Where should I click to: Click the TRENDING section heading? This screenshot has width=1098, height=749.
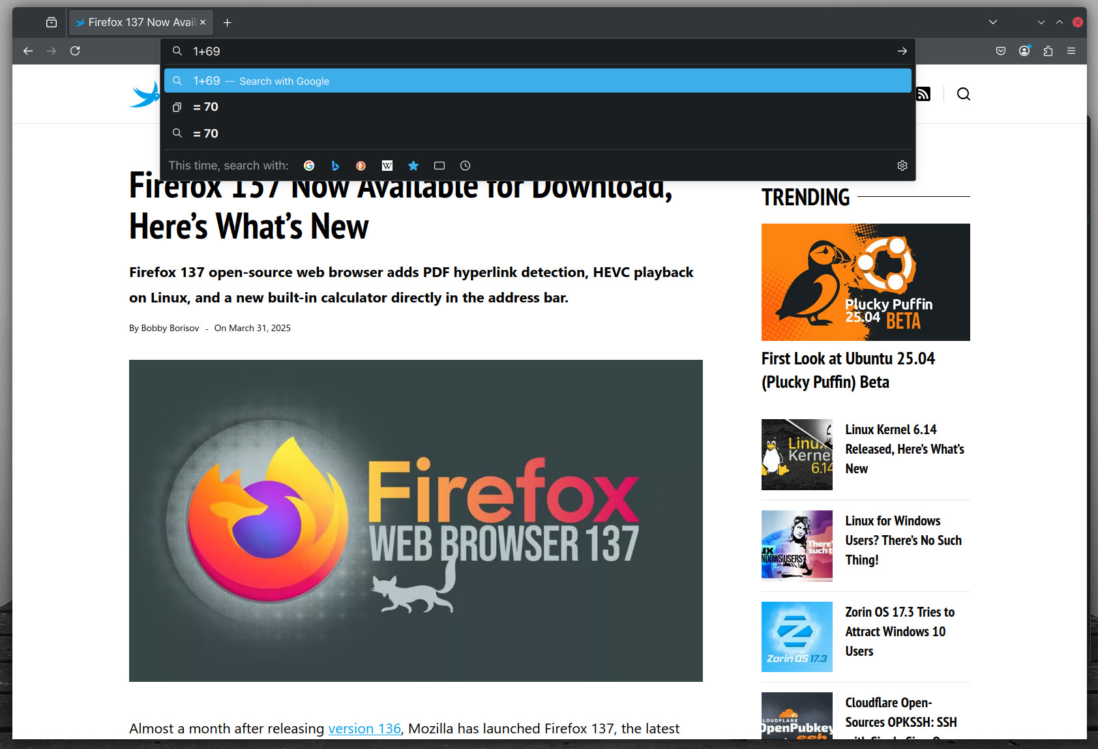pos(806,197)
